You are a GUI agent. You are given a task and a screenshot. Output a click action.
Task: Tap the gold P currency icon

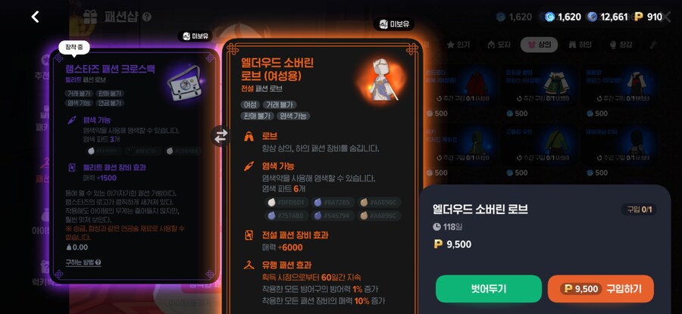click(x=639, y=17)
